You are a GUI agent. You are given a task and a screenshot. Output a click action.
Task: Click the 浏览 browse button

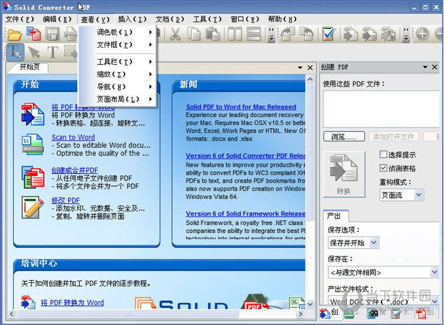coord(344,136)
